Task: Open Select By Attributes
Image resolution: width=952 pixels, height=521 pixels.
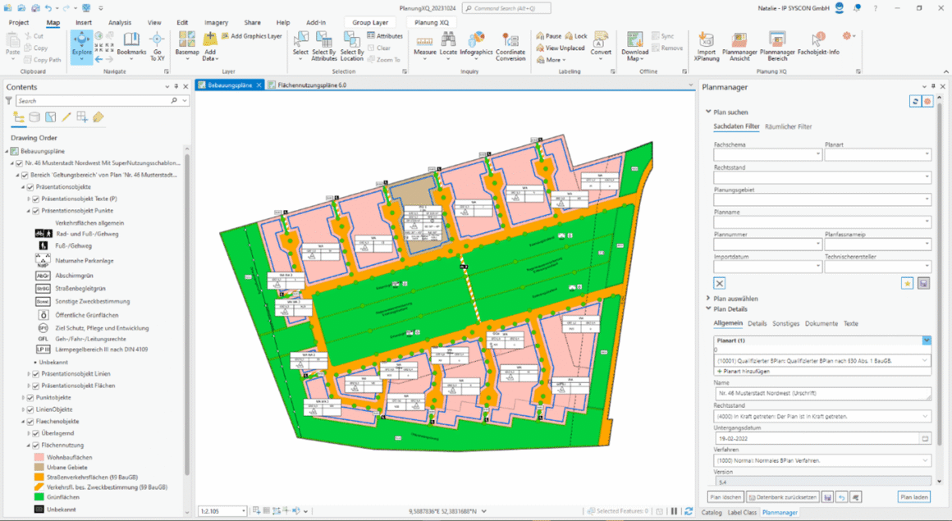Action: coord(324,46)
